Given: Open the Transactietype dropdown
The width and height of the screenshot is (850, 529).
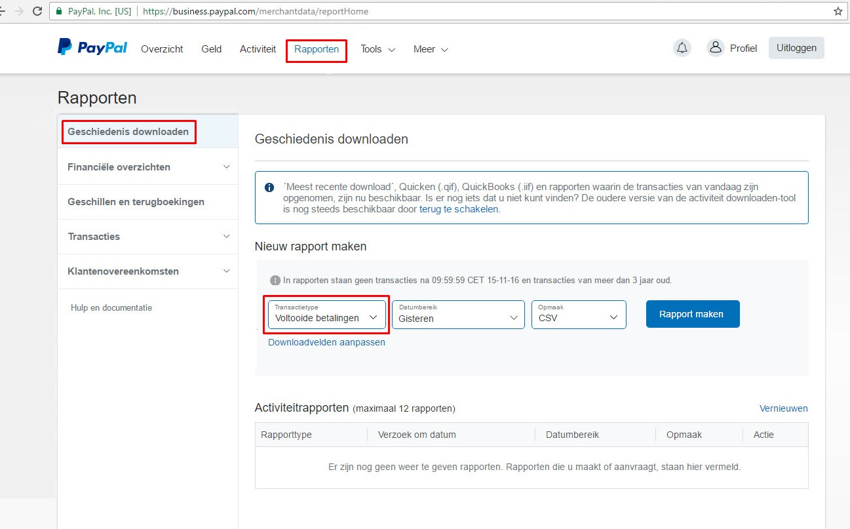Looking at the screenshot, I should pos(327,315).
